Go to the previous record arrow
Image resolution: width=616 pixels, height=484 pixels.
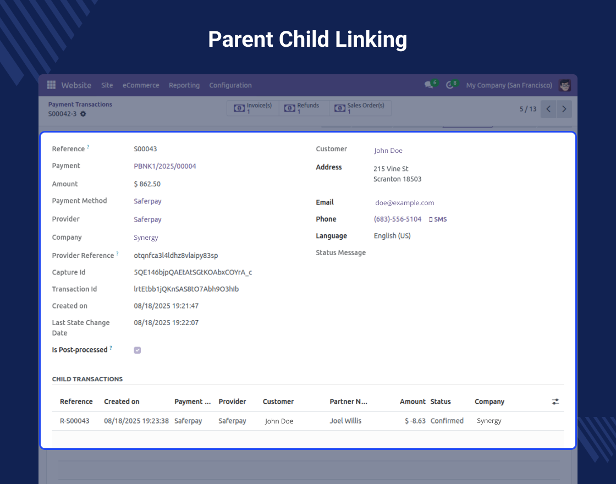pyautogui.click(x=548, y=109)
